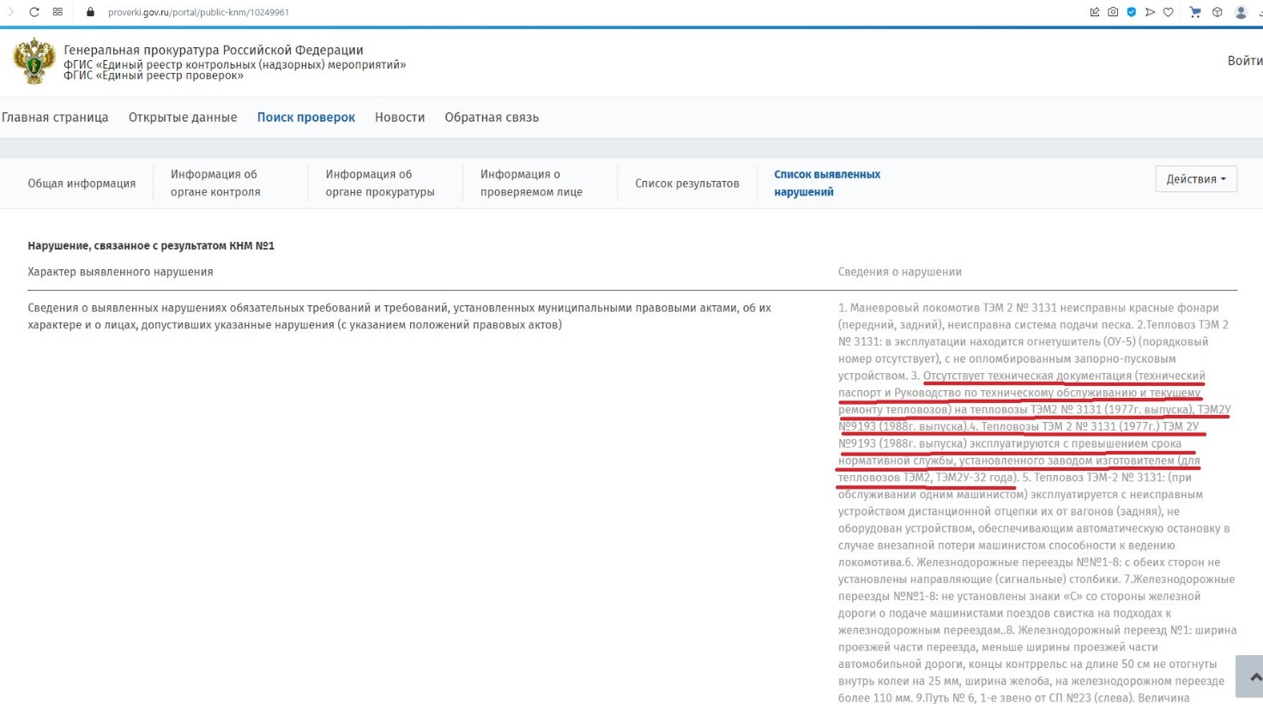The image size is (1263, 704).
Task: Click the text 'Железнодорожный переезд №1: ширина'
Action: pos(1127,630)
